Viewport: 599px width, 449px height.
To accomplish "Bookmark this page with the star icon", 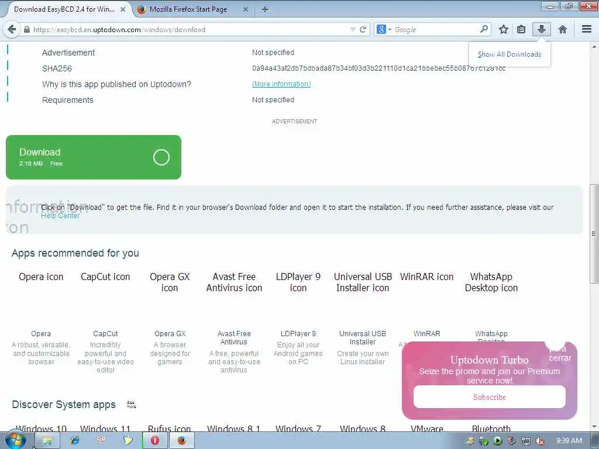I will [504, 29].
